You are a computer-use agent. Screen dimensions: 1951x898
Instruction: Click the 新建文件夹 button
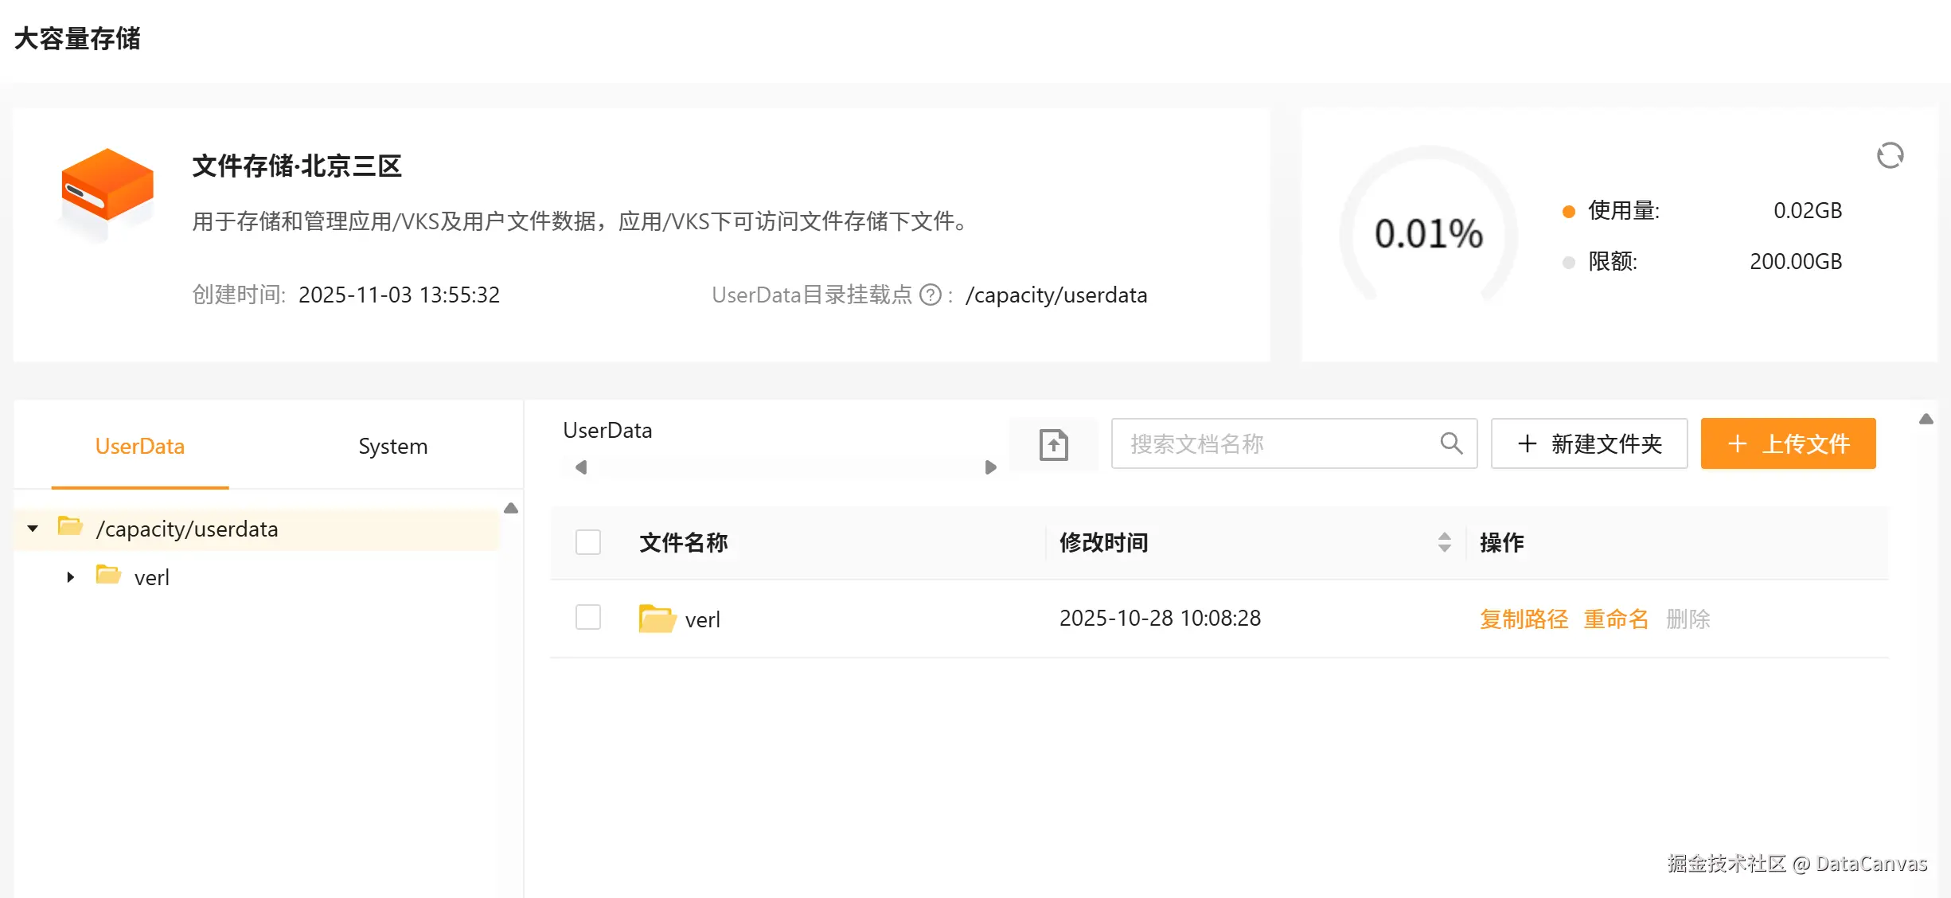point(1589,443)
